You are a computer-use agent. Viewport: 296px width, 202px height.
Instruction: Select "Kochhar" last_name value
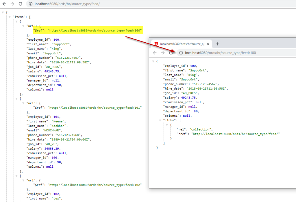(58, 126)
